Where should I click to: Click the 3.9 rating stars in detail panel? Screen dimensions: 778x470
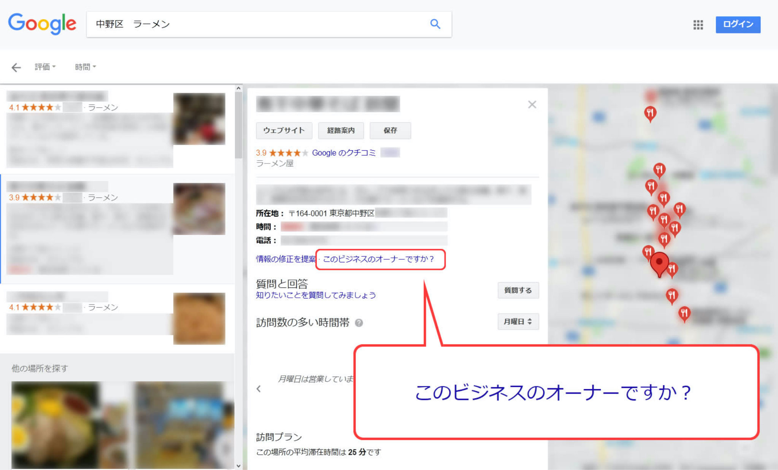[289, 153]
